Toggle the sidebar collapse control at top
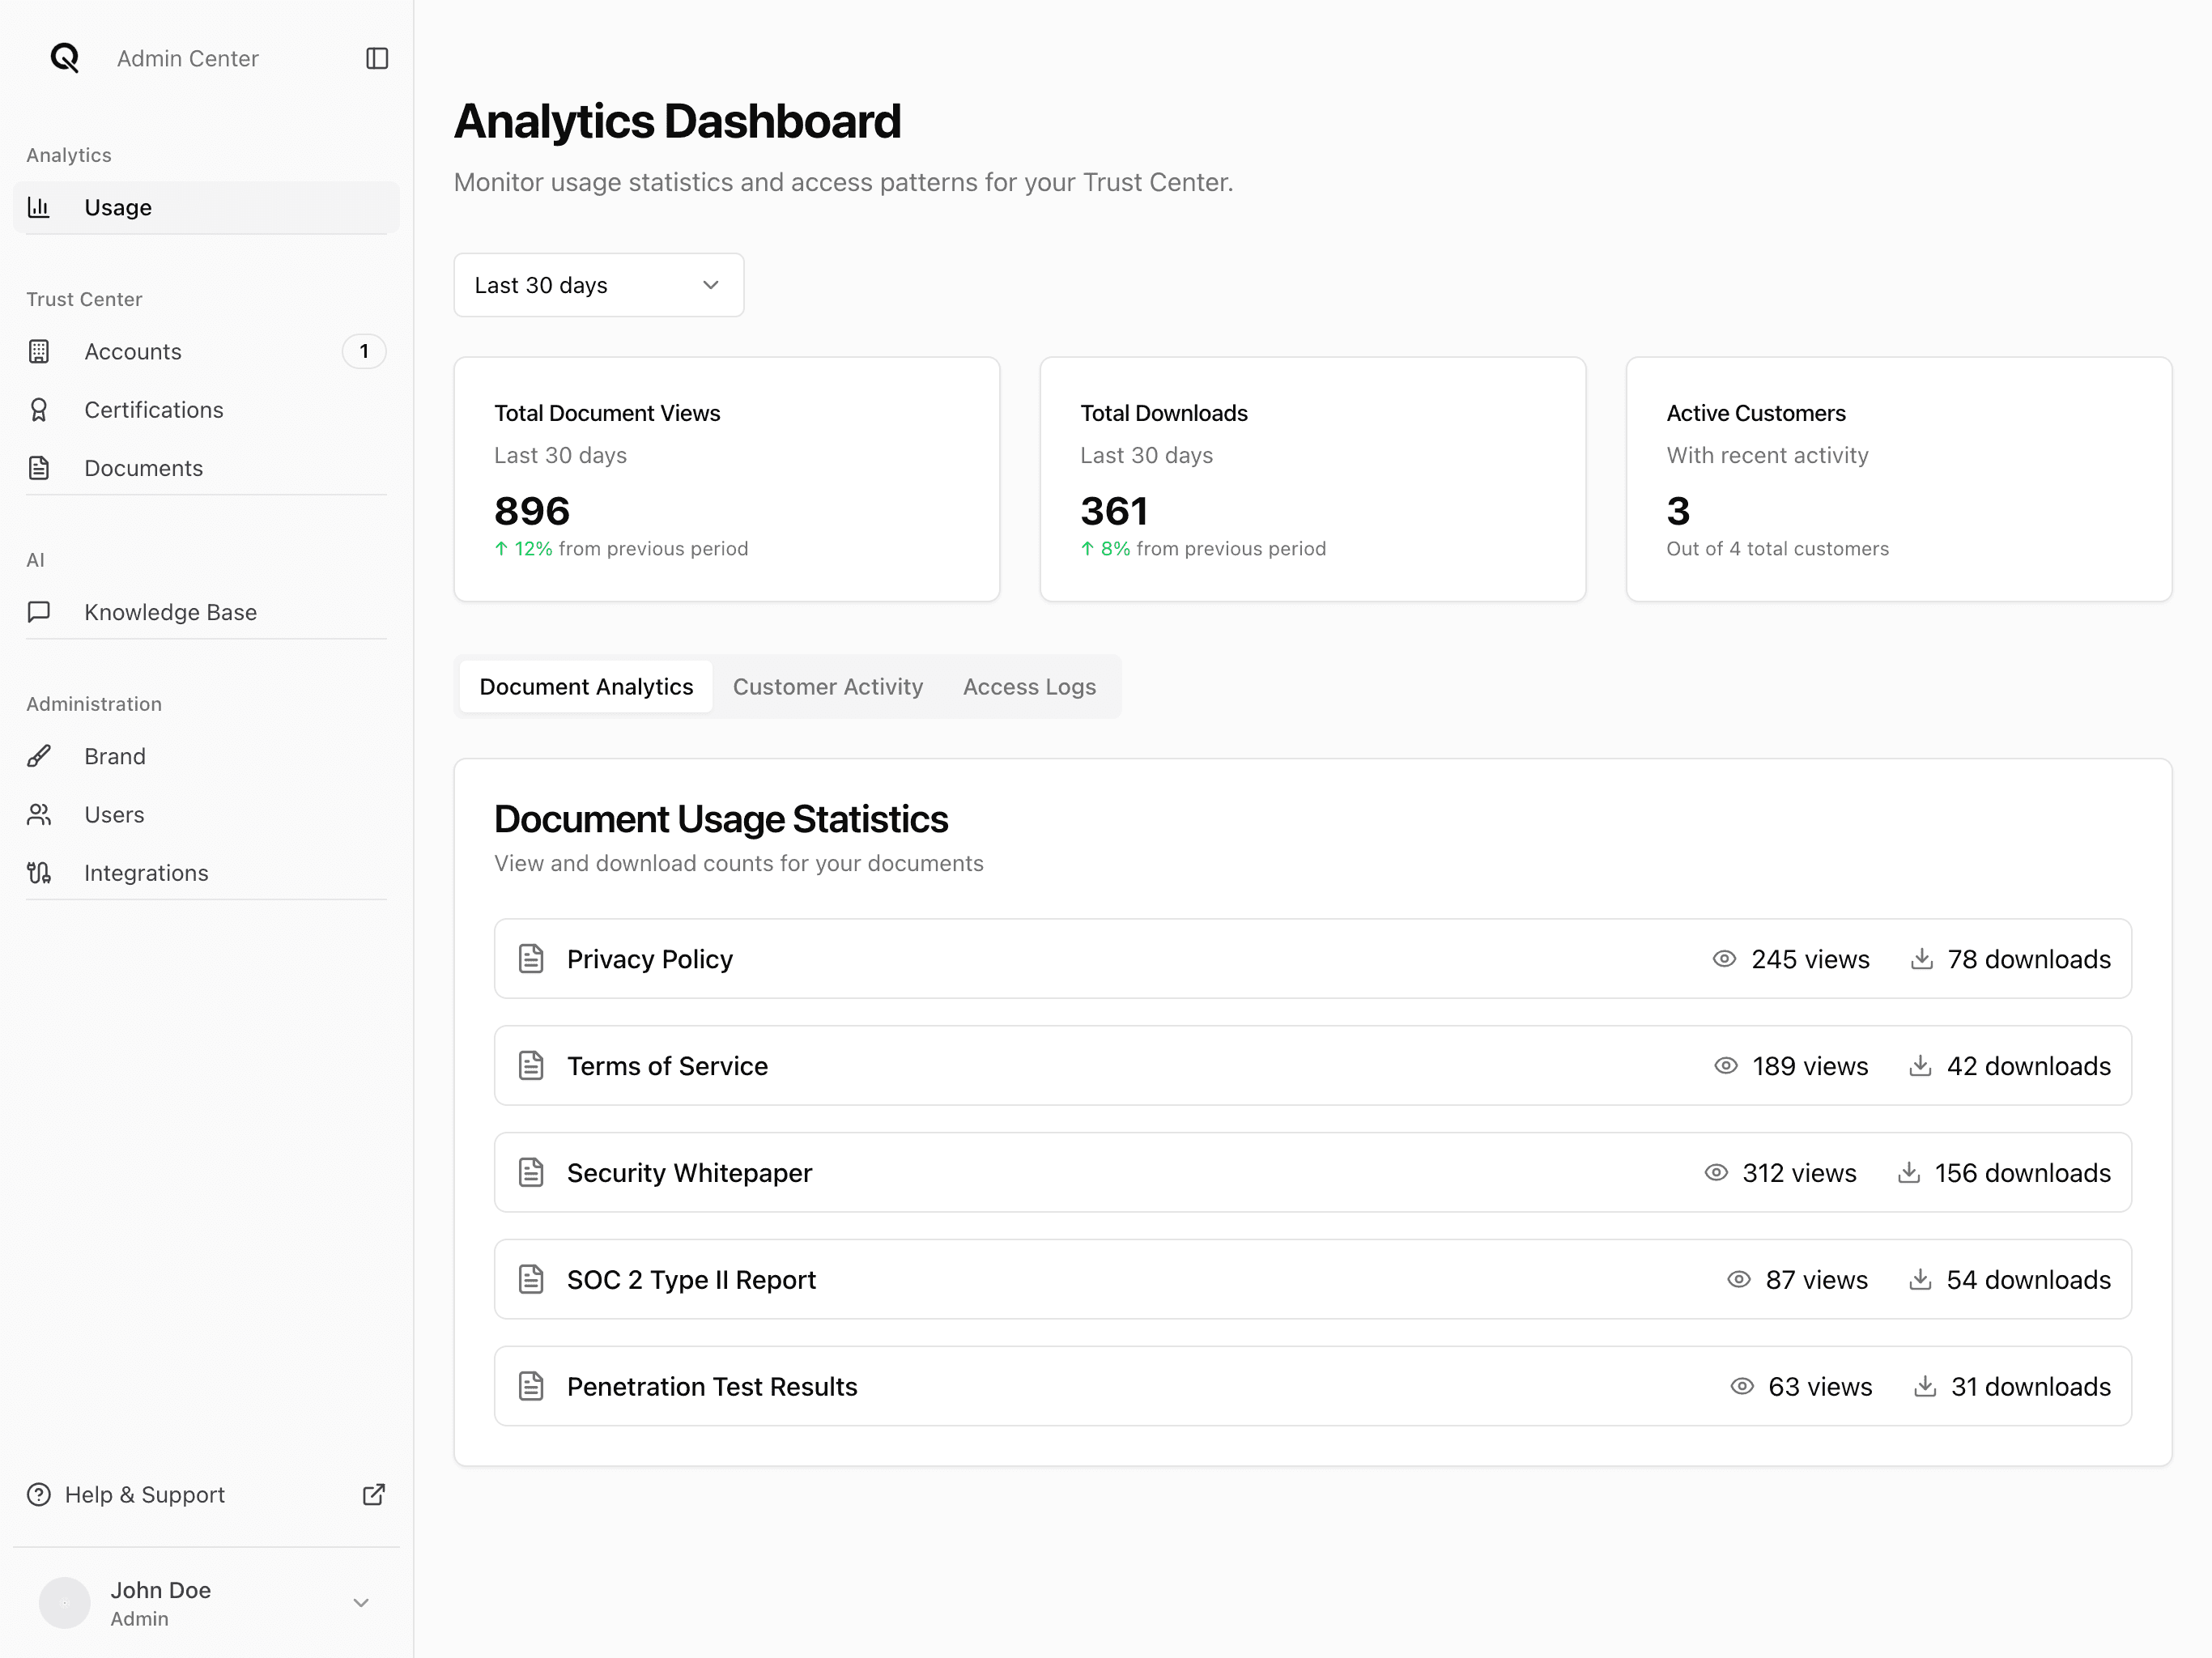This screenshot has width=2212, height=1658. point(376,58)
